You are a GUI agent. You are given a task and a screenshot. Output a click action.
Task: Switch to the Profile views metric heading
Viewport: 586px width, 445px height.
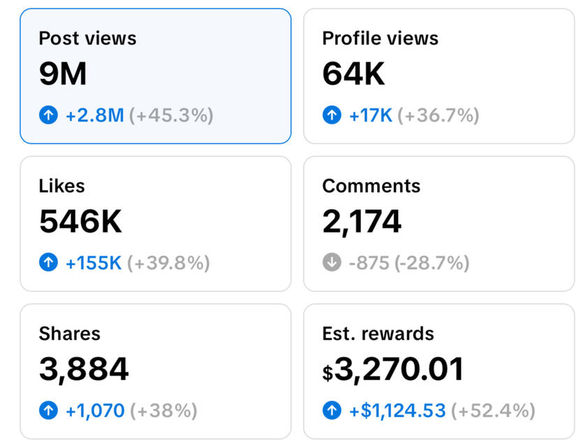coord(380,38)
